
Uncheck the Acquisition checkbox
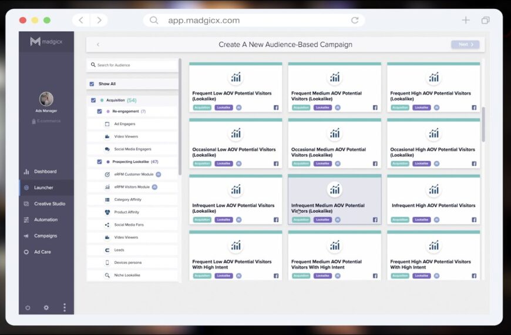(x=93, y=101)
